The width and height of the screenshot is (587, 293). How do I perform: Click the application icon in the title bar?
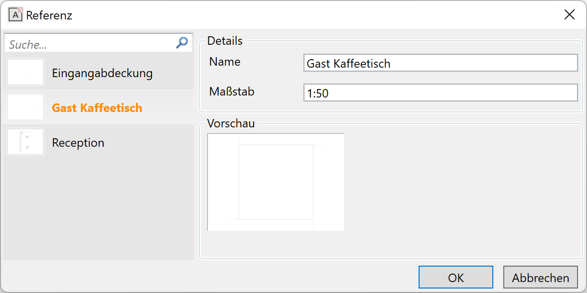(x=15, y=15)
